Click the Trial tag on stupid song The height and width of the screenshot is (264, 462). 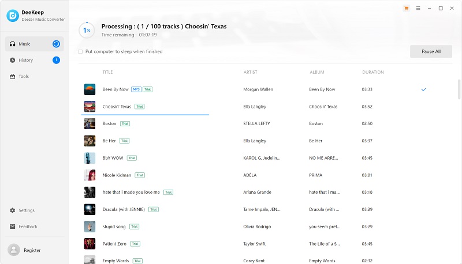135,227
